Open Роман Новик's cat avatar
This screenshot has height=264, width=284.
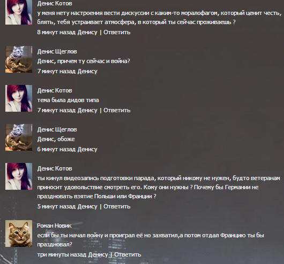[x=19, y=234]
